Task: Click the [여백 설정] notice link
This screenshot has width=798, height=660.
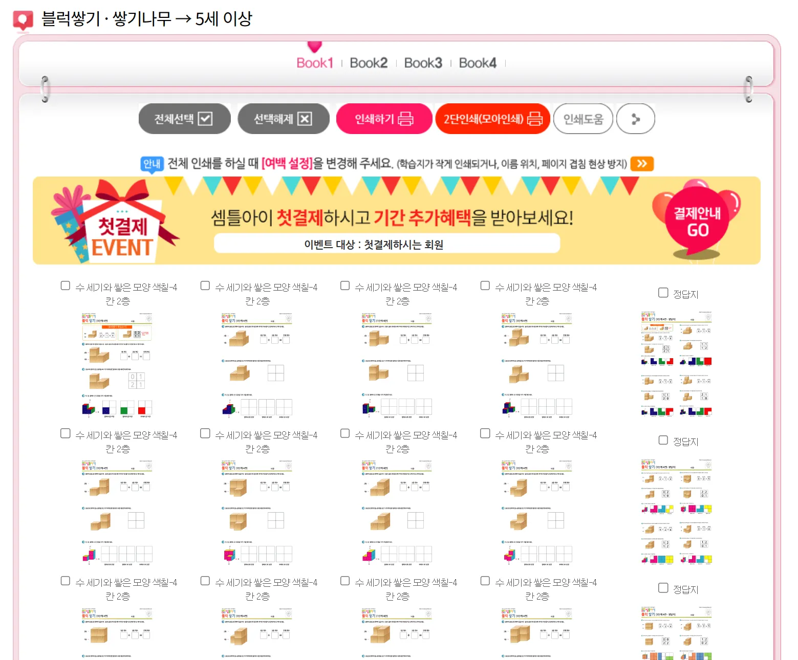Action: (287, 164)
